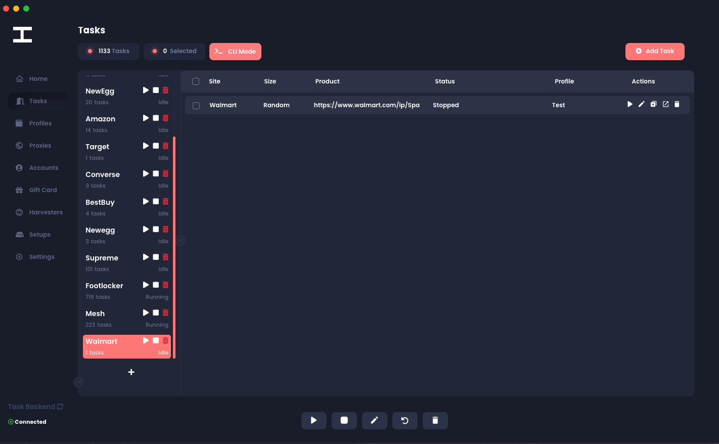Restart tasks from bottom bar
Viewport: 719px width, 444px height.
[405, 420]
